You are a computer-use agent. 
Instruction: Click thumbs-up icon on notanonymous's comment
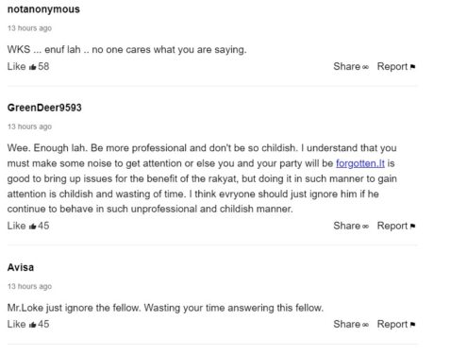tap(32, 67)
